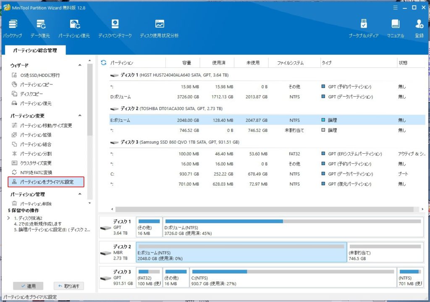This screenshot has width=430, height=302.
Task: Expand pending operation 1 ディスク抹消2
Action: 9,218
